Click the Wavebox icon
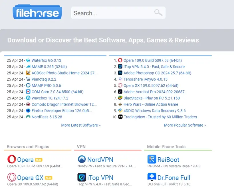This screenshot has height=189, width=234. (x=28, y=98)
